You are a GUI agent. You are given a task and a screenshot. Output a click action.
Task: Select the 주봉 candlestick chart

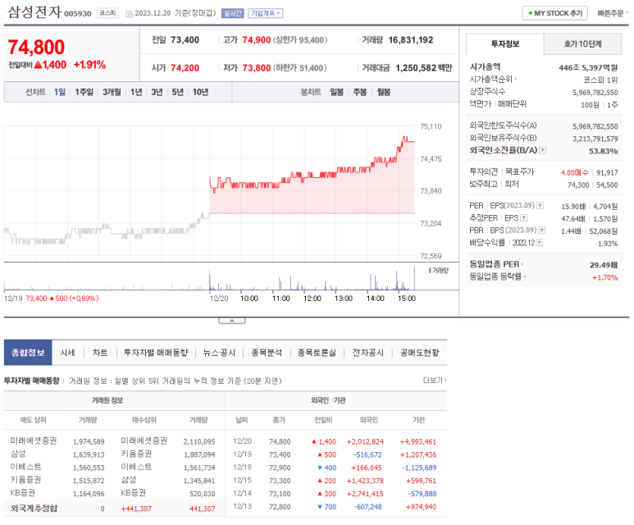click(360, 92)
